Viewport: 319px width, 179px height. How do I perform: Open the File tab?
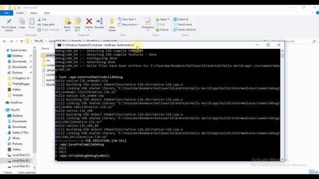[x=6, y=13]
